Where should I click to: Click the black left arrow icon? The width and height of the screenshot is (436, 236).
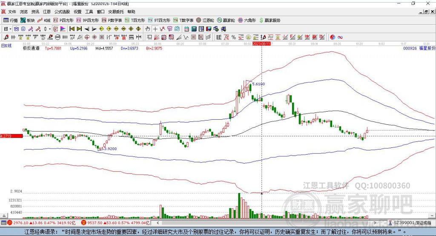tap(87, 29)
